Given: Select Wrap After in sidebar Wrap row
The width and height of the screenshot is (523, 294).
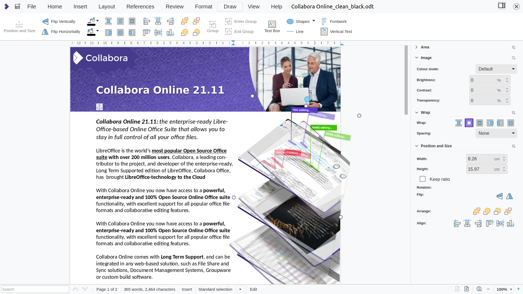Looking at the screenshot, I should click(x=500, y=123).
